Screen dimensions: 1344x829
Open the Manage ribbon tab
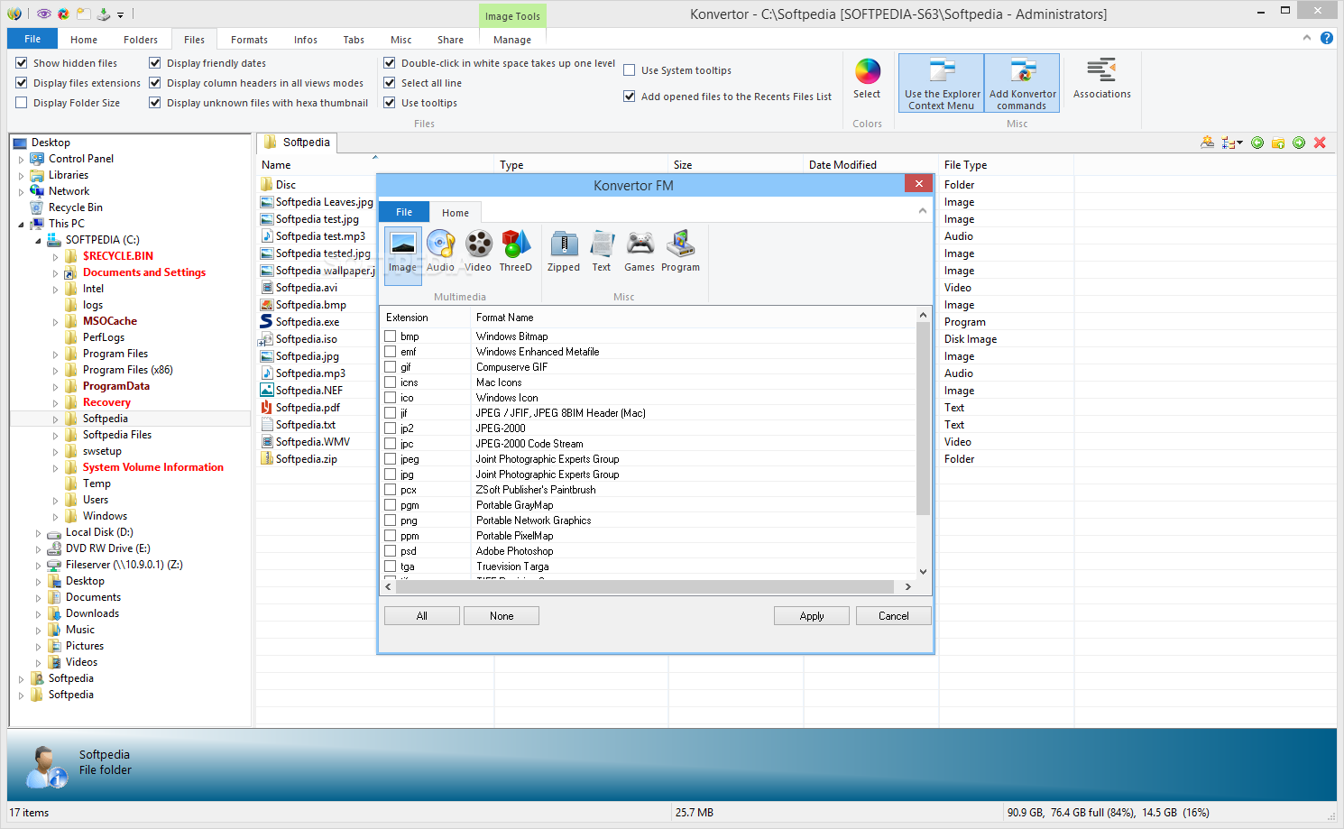[512, 40]
